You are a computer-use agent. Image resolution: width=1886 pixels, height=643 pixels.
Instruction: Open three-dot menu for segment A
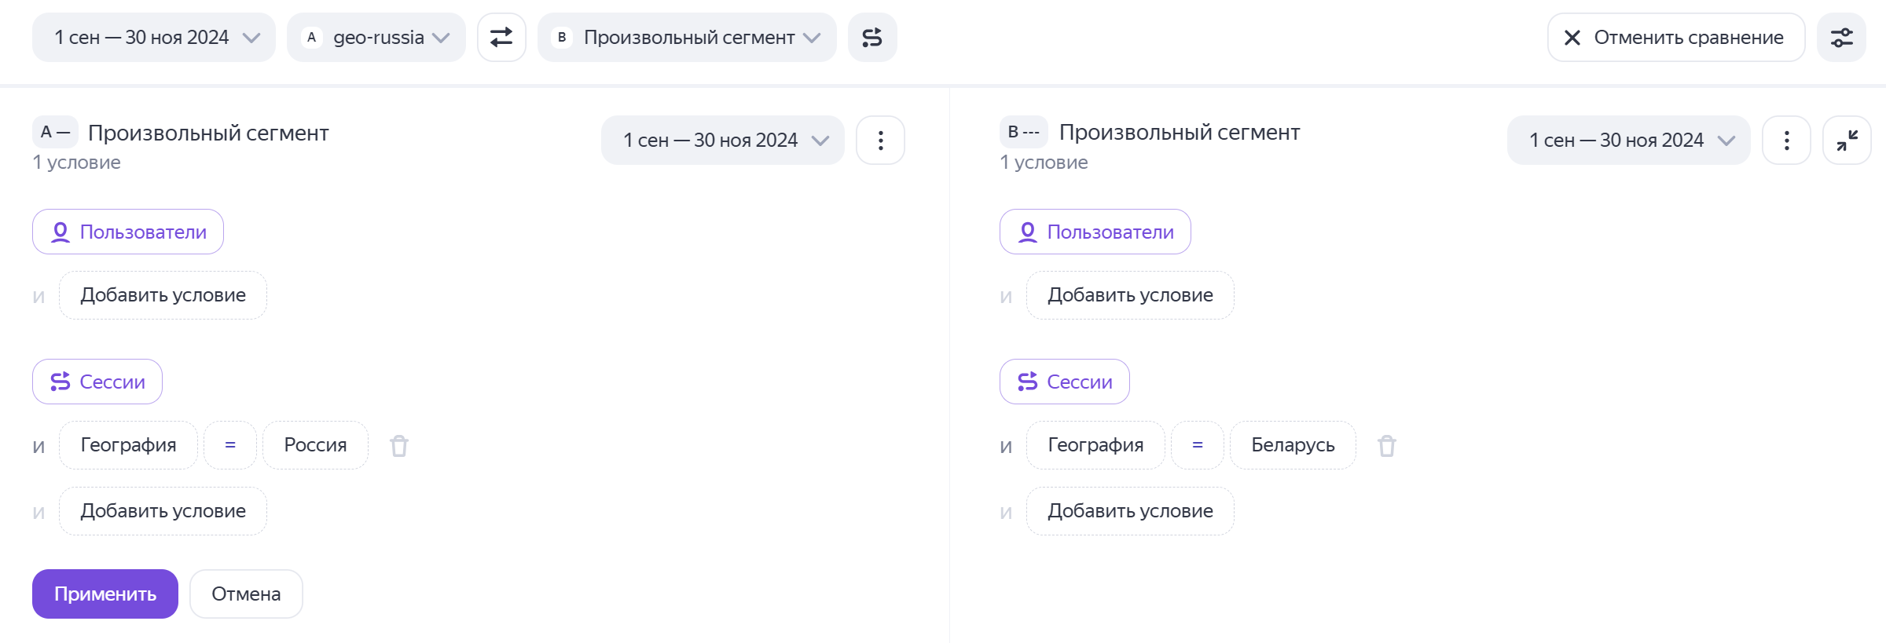coord(880,141)
